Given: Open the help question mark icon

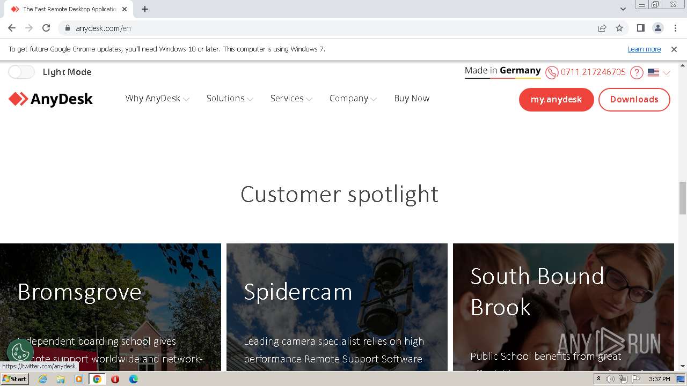Looking at the screenshot, I should 637,72.
